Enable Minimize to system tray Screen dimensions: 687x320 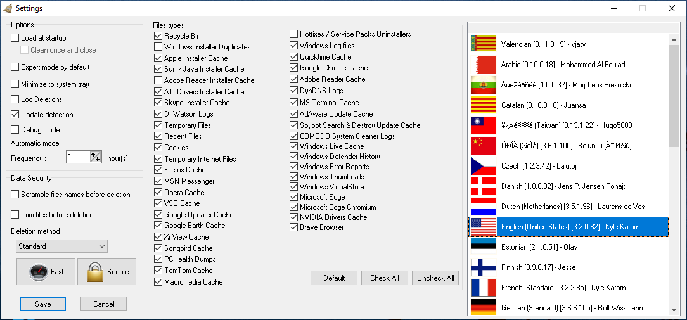[15, 84]
